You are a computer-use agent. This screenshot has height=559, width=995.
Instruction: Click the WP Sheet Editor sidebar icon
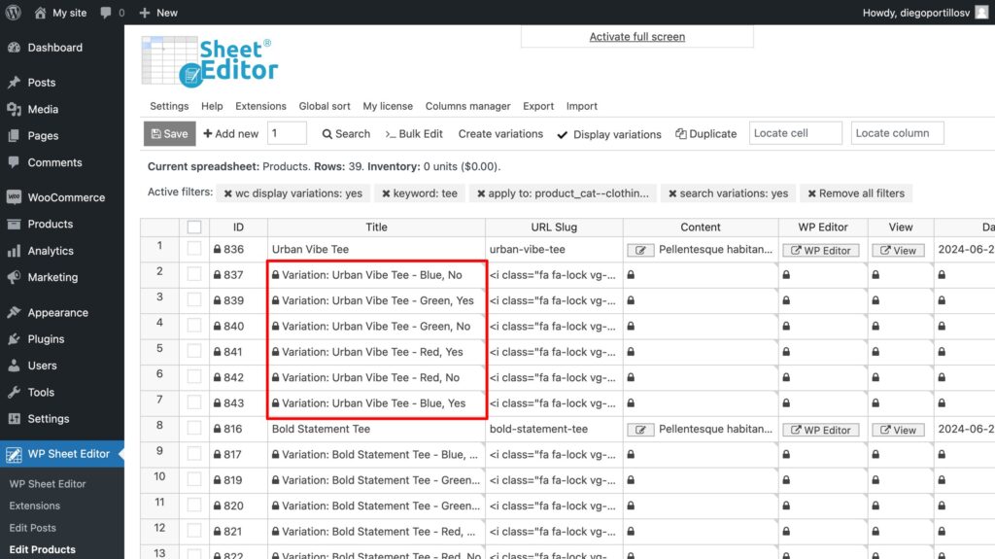pyautogui.click(x=14, y=454)
